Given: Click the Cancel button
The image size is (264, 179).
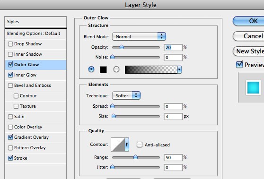Looking at the screenshot, I should [248, 36].
